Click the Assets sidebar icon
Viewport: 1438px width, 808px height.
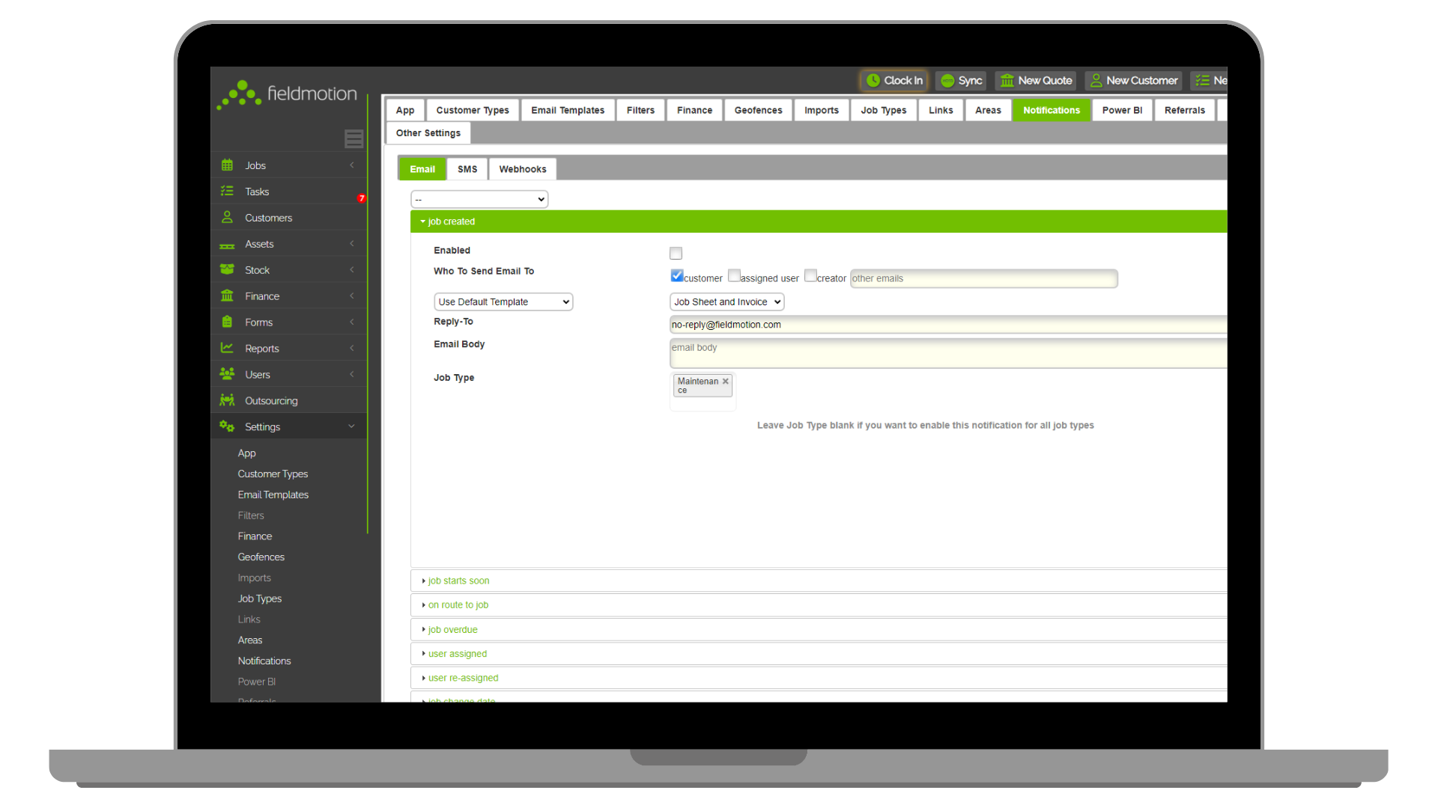click(227, 243)
